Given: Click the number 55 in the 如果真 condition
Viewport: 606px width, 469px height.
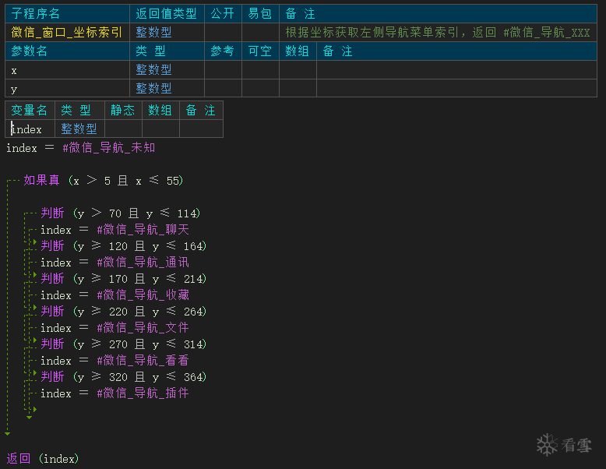Looking at the screenshot, I should (173, 181).
